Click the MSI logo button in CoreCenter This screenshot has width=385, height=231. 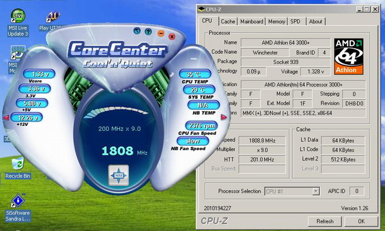tap(118, 175)
